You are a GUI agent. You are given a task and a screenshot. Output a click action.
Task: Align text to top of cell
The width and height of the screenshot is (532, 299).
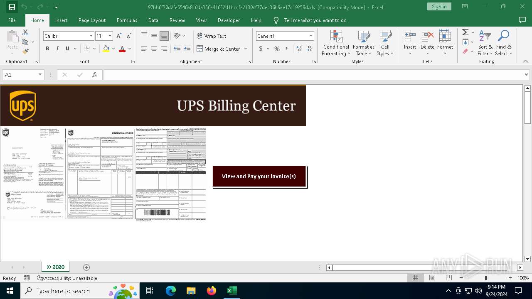pos(144,36)
